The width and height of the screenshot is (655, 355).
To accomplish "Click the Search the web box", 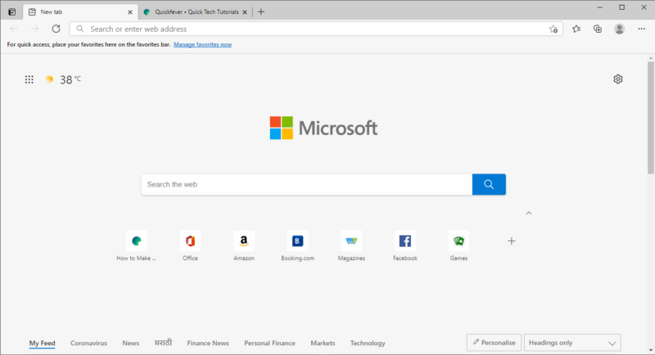I will (306, 184).
